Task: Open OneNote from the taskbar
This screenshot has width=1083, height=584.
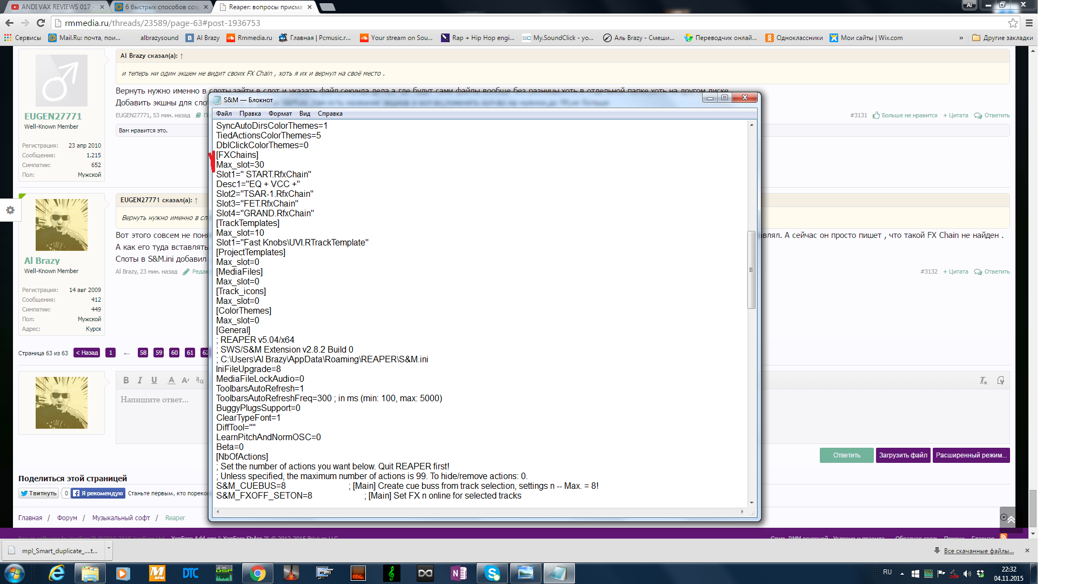Action: 458,573
